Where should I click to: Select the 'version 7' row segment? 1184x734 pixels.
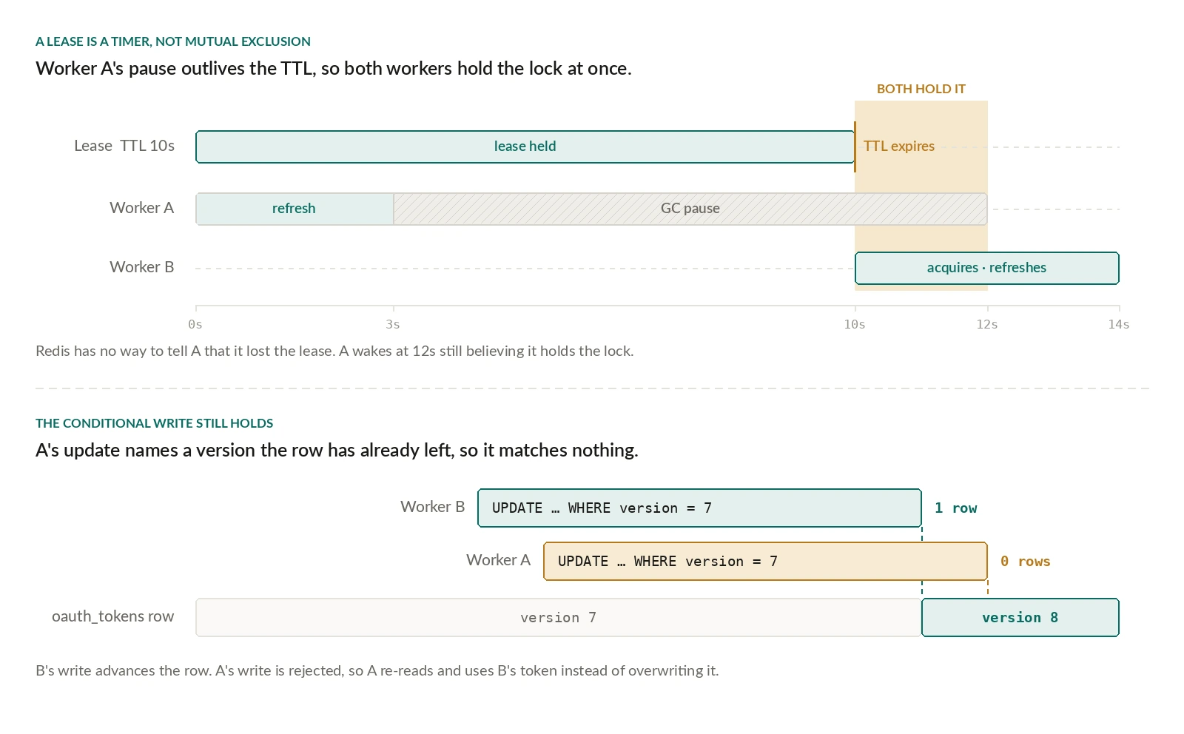tap(559, 617)
